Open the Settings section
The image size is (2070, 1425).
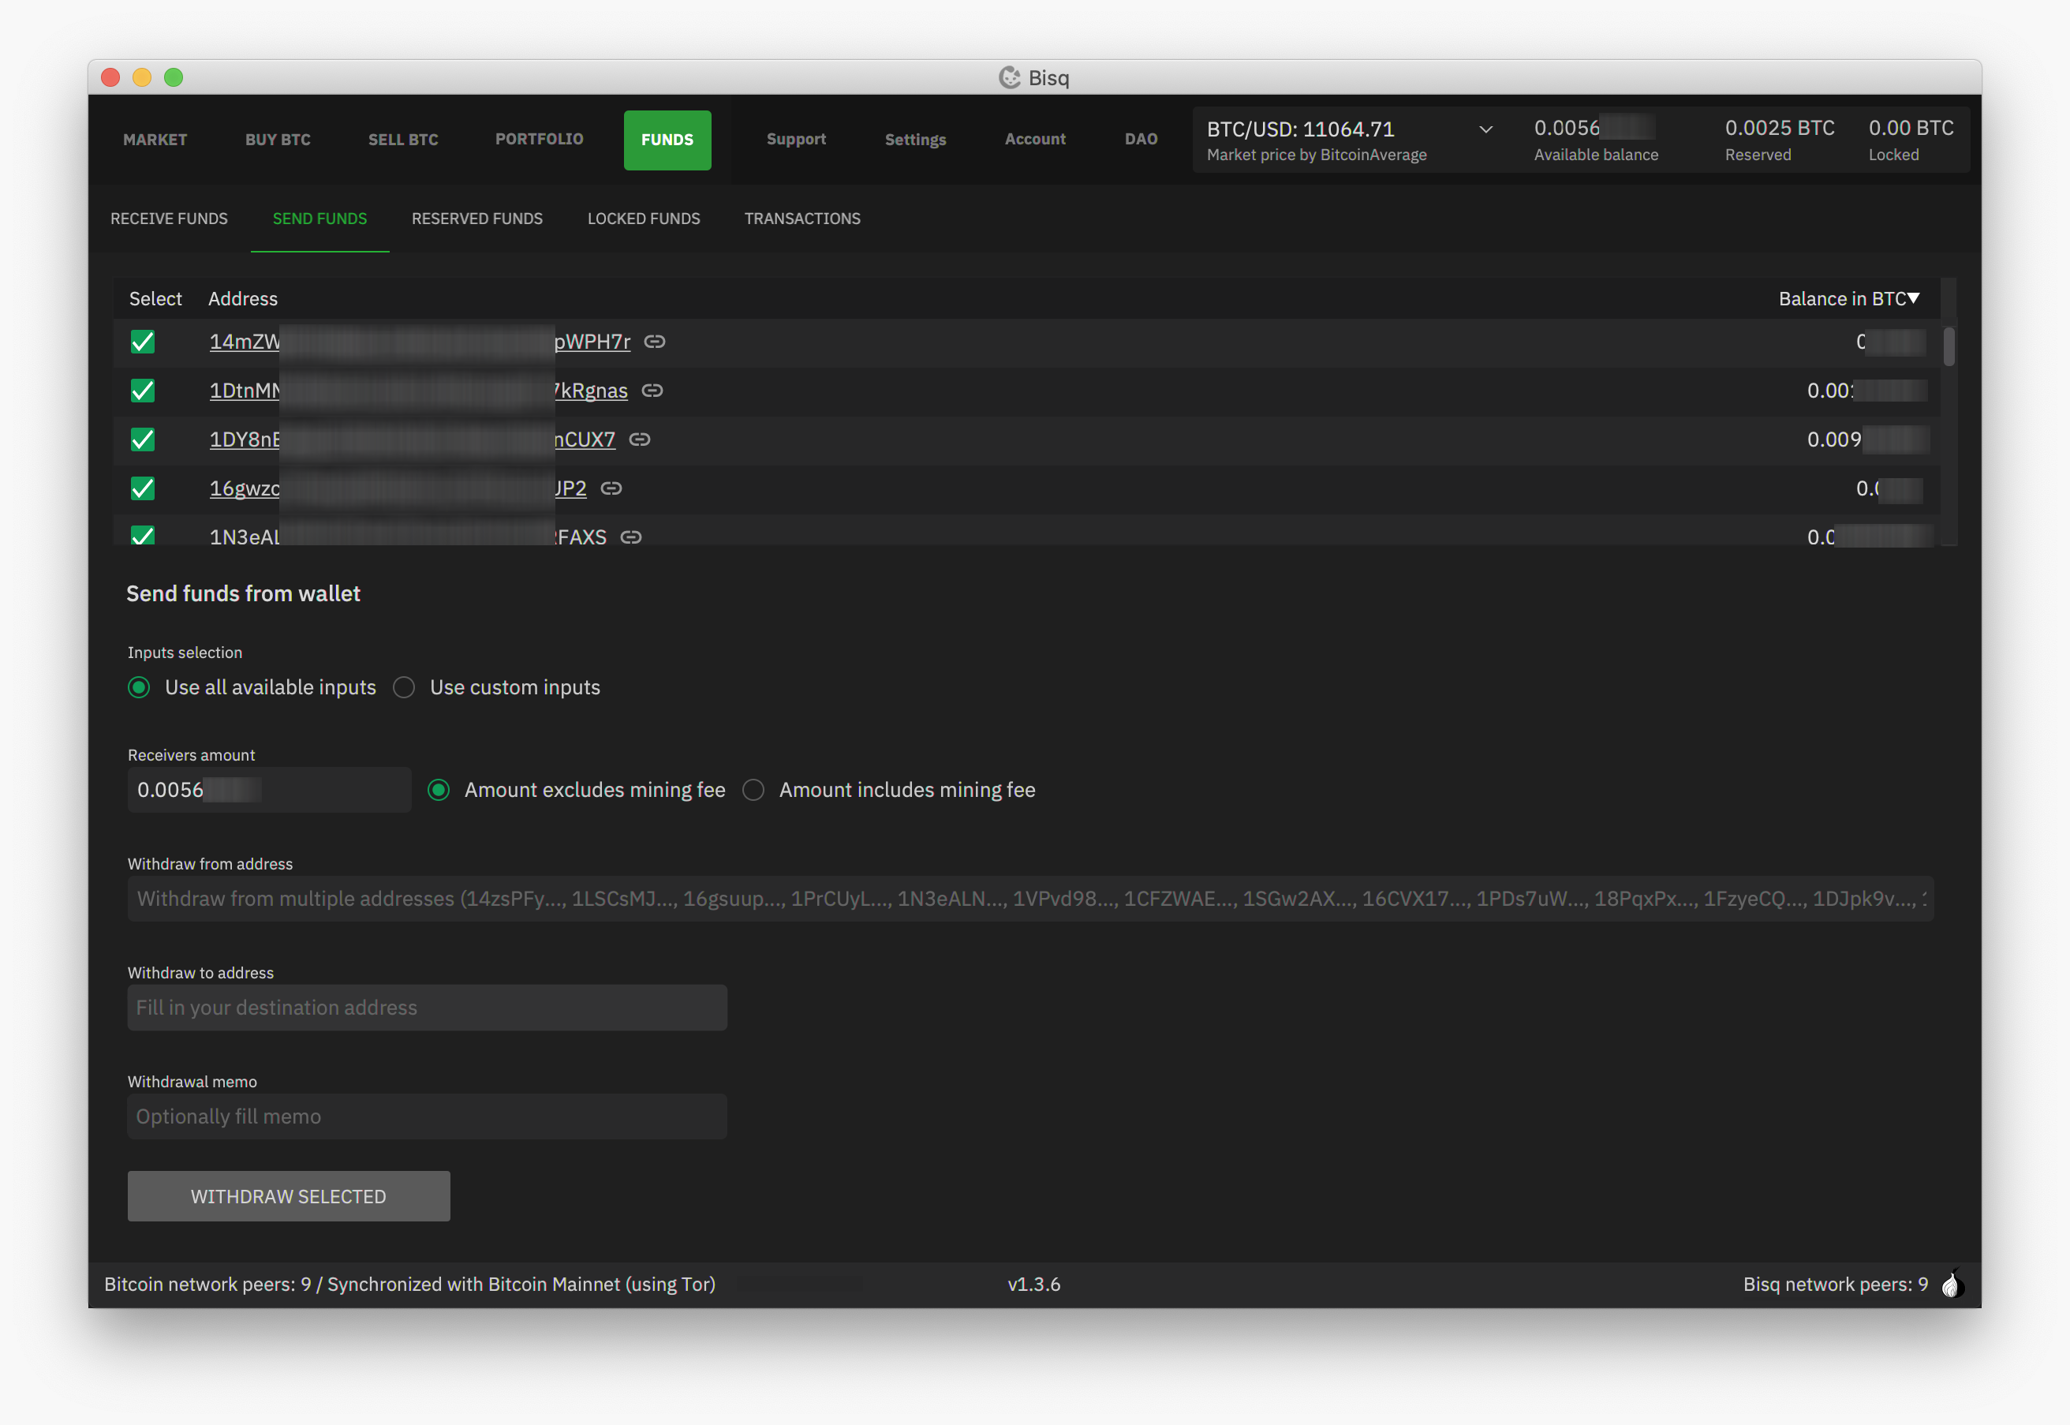pos(915,140)
